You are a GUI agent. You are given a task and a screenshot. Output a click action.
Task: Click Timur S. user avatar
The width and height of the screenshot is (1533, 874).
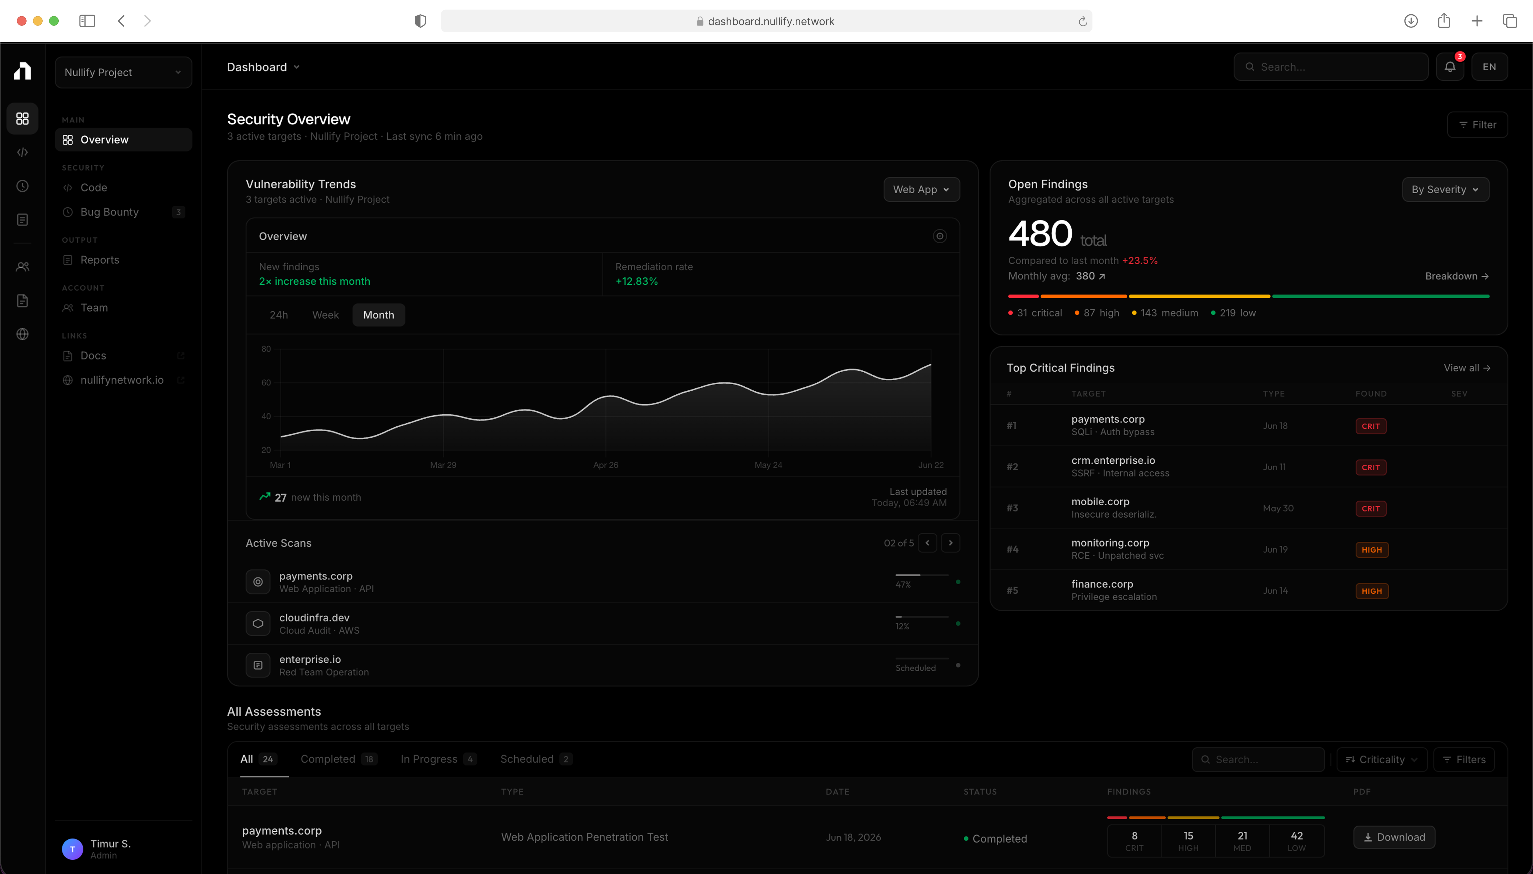72,849
